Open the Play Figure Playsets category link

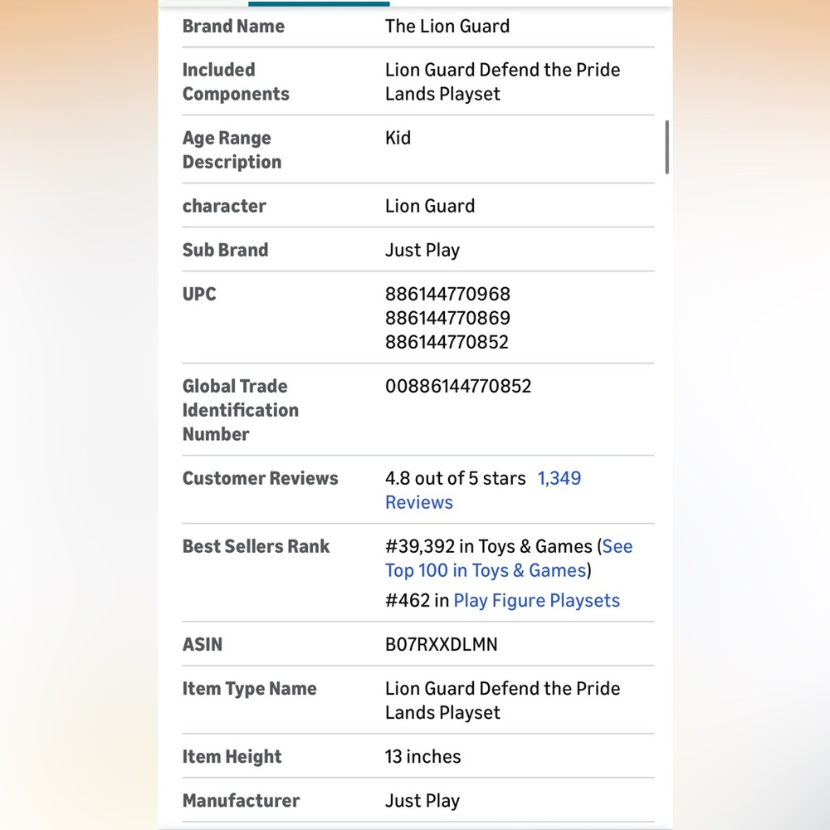[x=536, y=601]
